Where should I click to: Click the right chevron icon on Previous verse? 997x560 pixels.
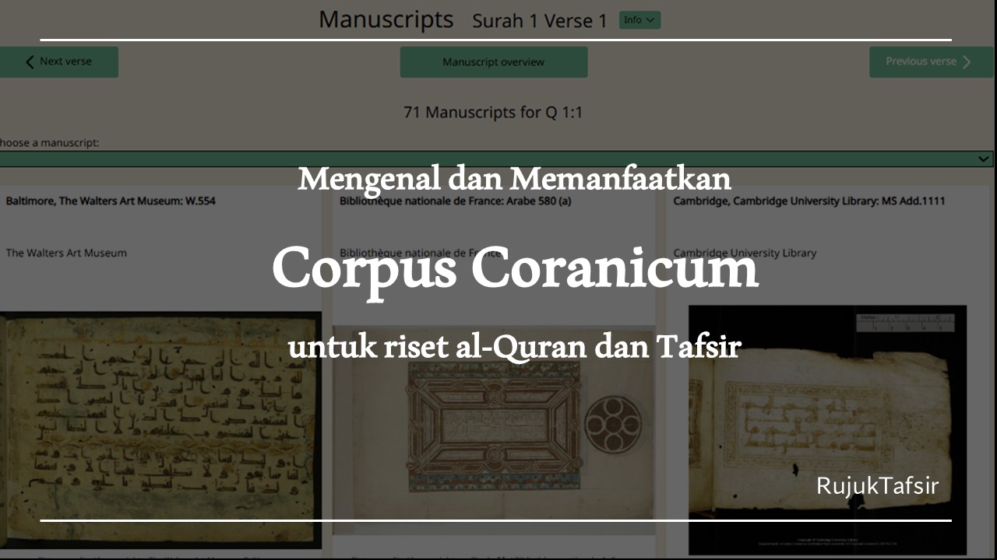[x=967, y=62]
